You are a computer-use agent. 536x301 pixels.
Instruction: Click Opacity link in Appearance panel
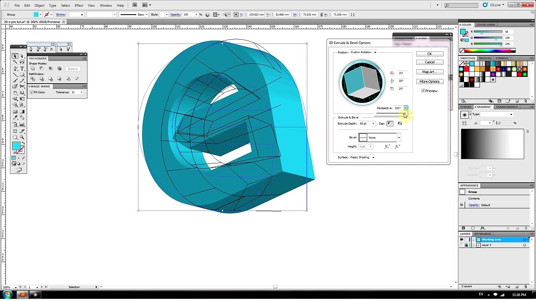pyautogui.click(x=474, y=205)
